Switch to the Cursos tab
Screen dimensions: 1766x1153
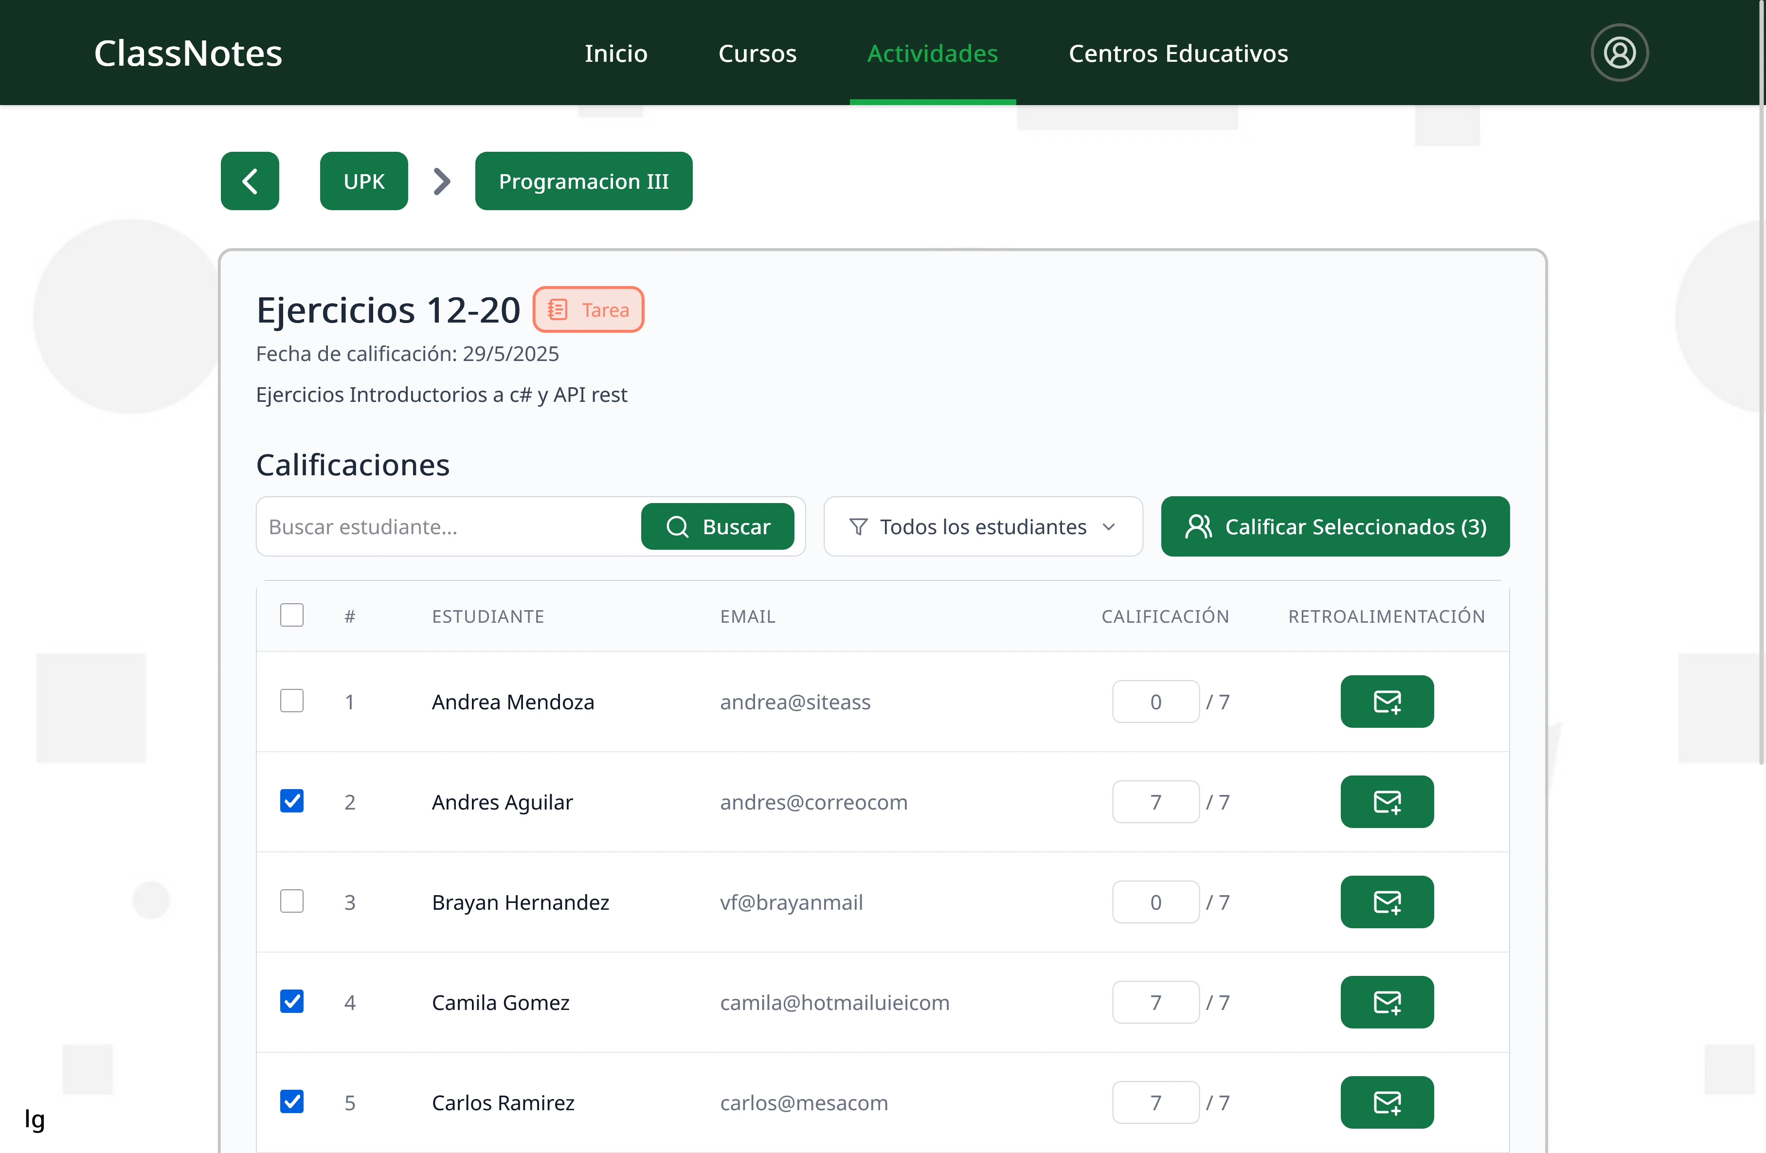[x=757, y=53]
